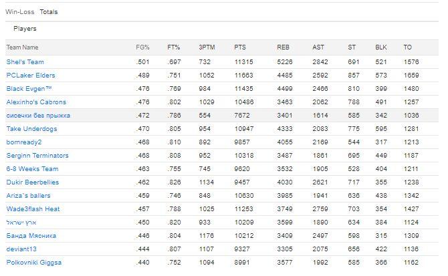Sort table by FT% column header
The image size is (448, 276).
(174, 47)
